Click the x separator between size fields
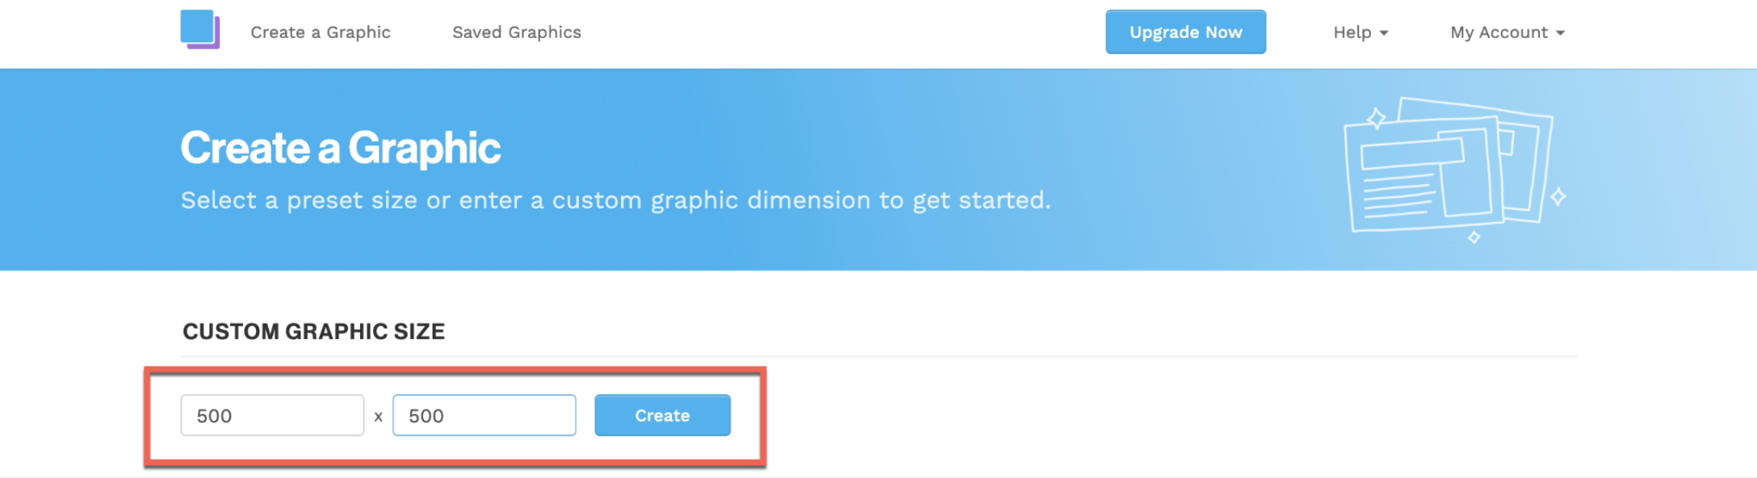This screenshot has width=1757, height=478. click(x=378, y=417)
